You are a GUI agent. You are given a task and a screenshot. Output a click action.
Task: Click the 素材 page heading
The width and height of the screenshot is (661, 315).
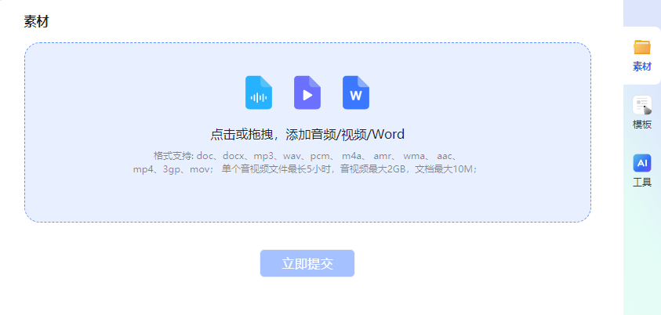pyautogui.click(x=36, y=21)
